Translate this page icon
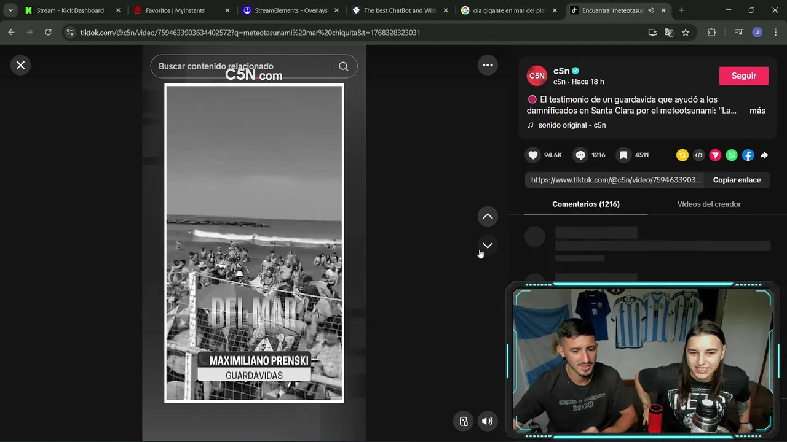The height and width of the screenshot is (442, 787). click(669, 33)
